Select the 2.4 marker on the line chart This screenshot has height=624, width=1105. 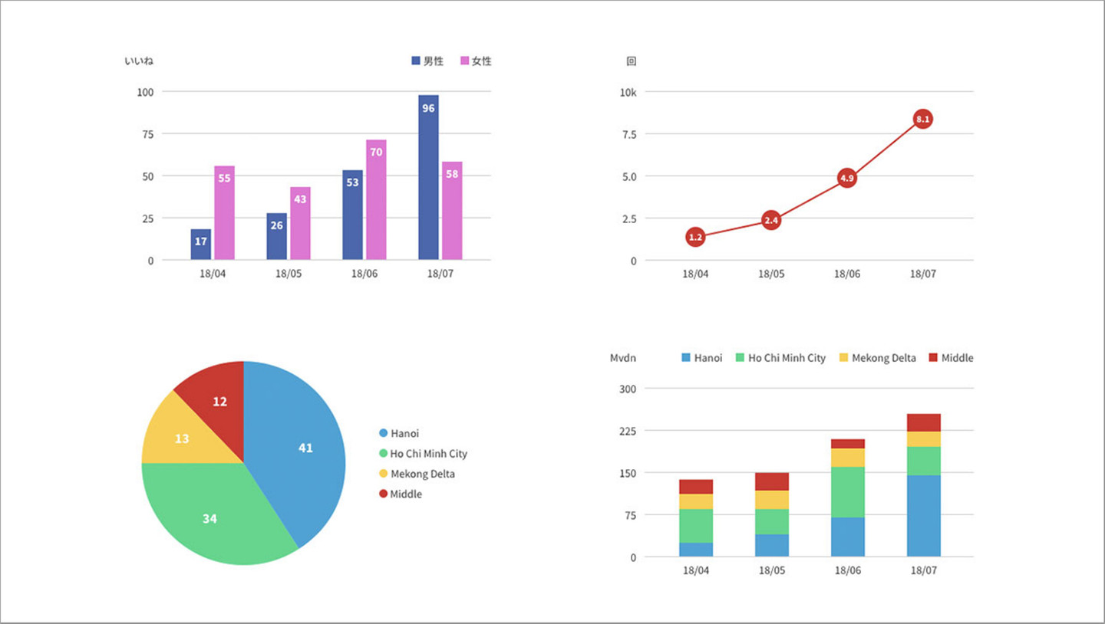click(x=771, y=221)
